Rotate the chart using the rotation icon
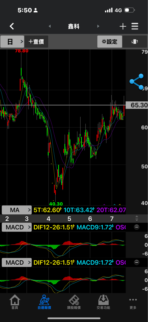This screenshot has height=322, width=148. point(134,42)
